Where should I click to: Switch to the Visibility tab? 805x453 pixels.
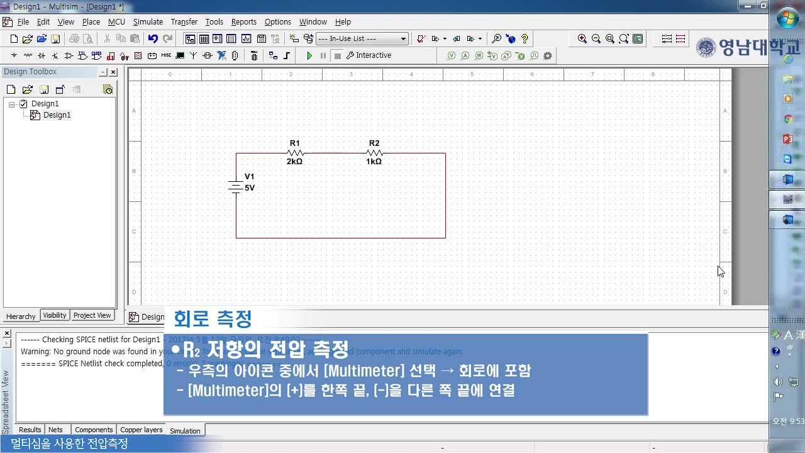click(x=55, y=315)
